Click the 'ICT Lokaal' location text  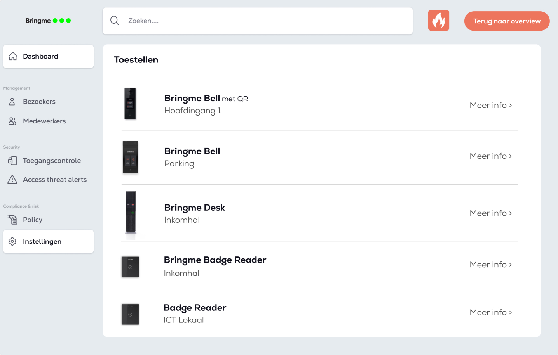[x=183, y=320]
